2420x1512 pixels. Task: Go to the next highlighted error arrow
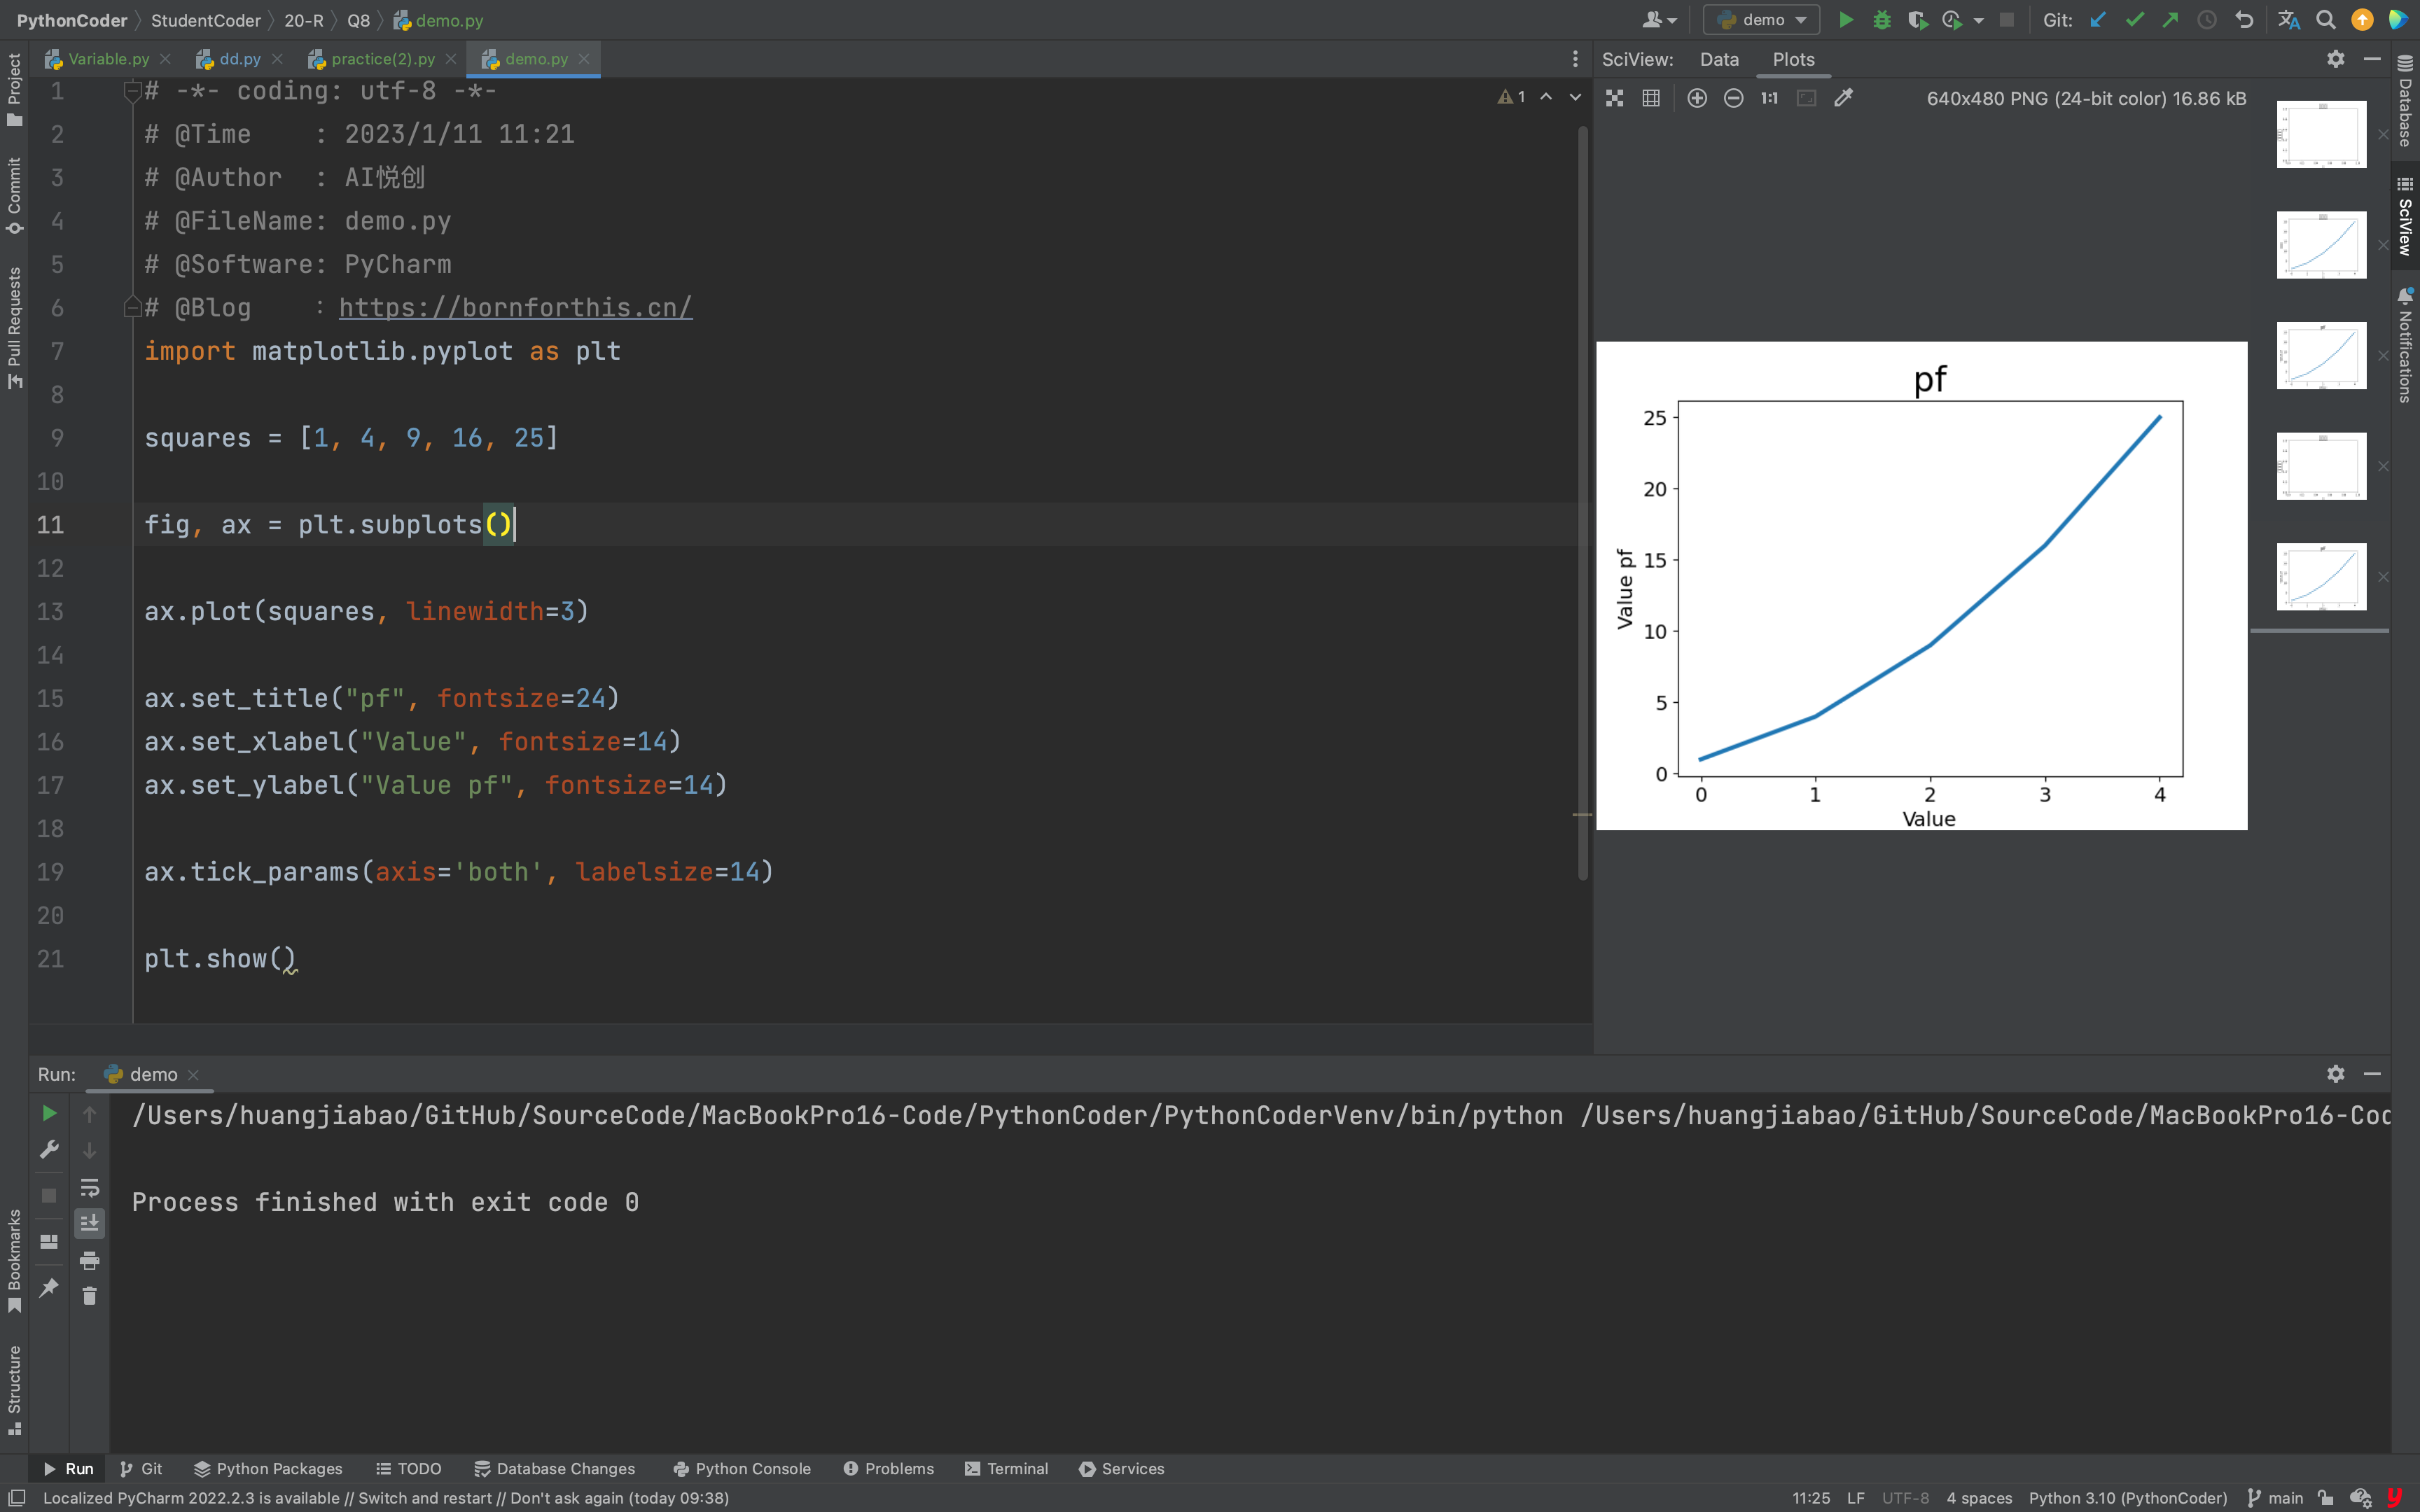(x=1575, y=97)
